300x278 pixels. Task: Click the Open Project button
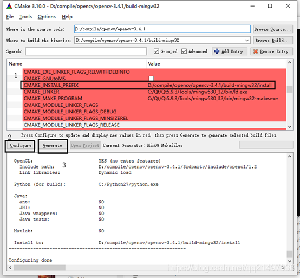[x=85, y=146]
